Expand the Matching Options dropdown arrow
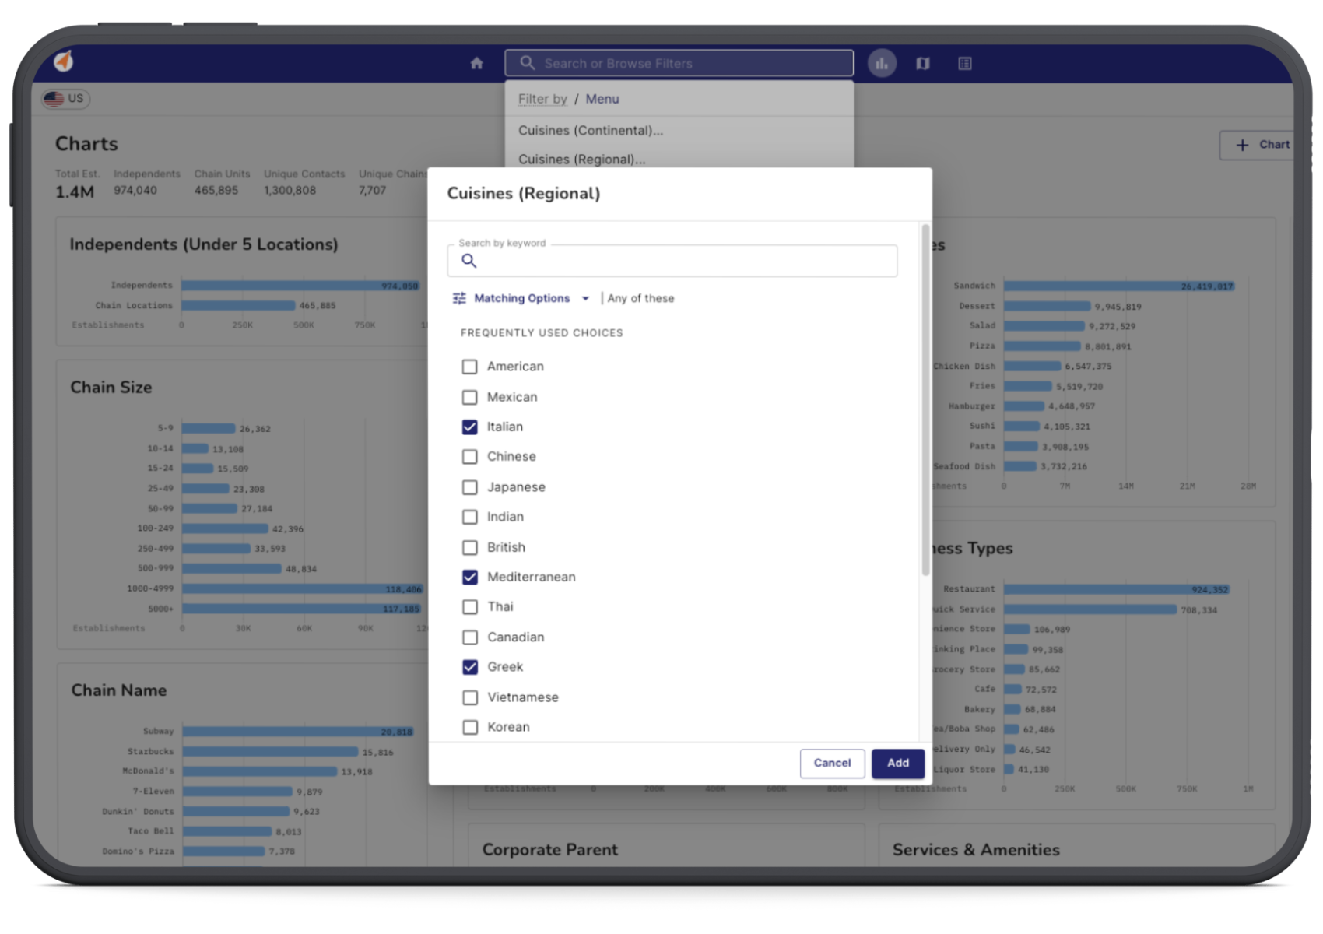 [585, 298]
